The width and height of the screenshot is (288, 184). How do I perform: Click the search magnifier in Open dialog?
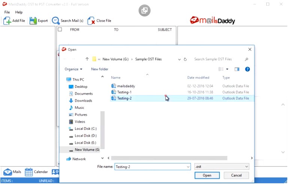246,59
